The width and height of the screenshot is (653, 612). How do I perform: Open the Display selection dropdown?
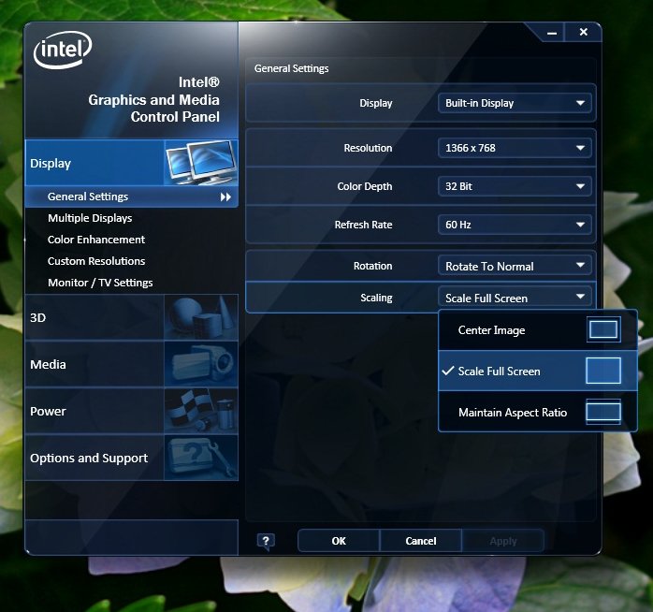point(515,103)
